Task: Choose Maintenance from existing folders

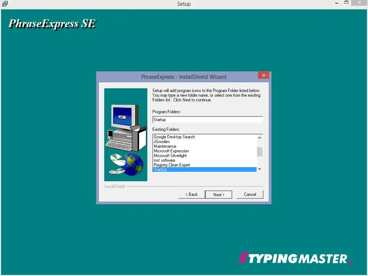Action: [x=204, y=146]
